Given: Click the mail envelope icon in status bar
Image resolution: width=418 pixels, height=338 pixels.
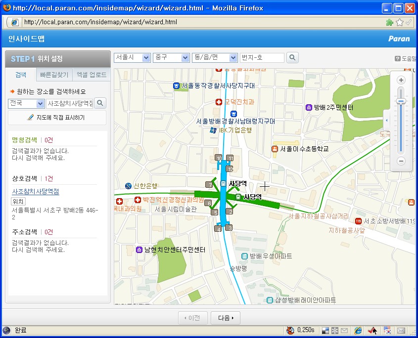Looking at the screenshot, I should [x=401, y=331].
